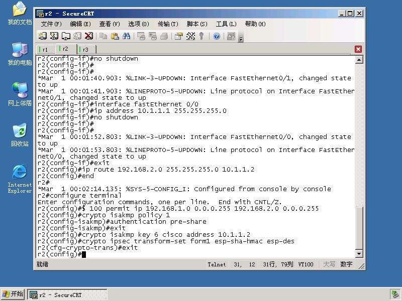Click the 大写 caps lock status indicator

pos(329,264)
